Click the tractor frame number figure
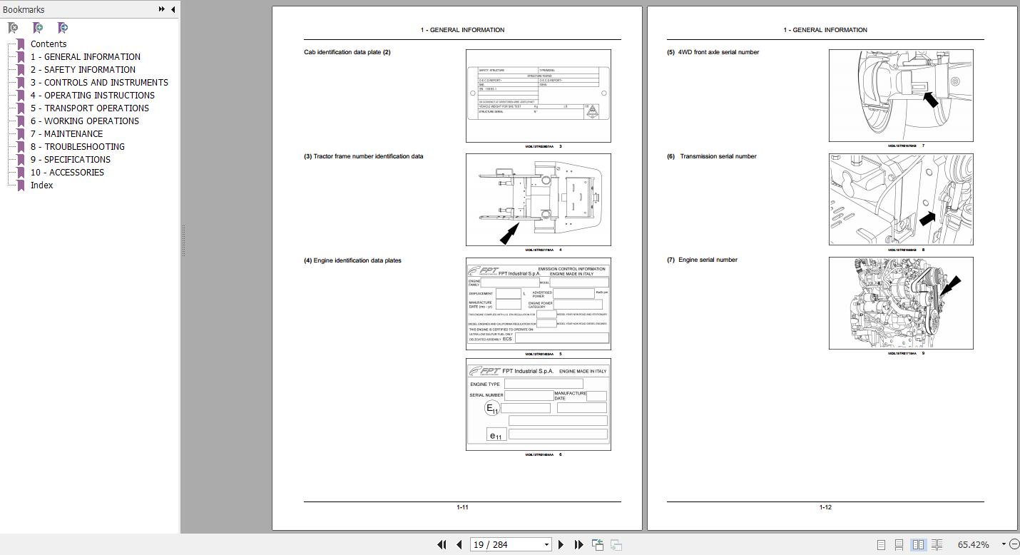Image resolution: width=1020 pixels, height=555 pixels. tap(539, 200)
